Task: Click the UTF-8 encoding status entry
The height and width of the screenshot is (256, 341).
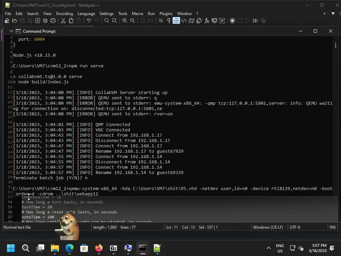Action: point(295,227)
